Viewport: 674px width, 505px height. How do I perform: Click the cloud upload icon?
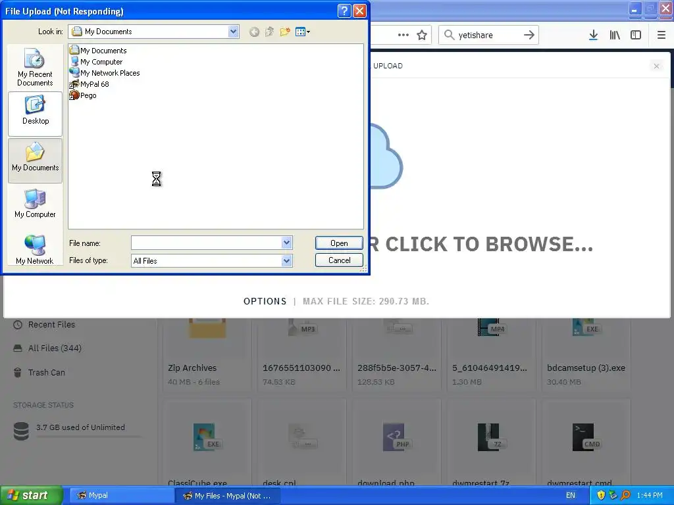pyautogui.click(x=386, y=156)
